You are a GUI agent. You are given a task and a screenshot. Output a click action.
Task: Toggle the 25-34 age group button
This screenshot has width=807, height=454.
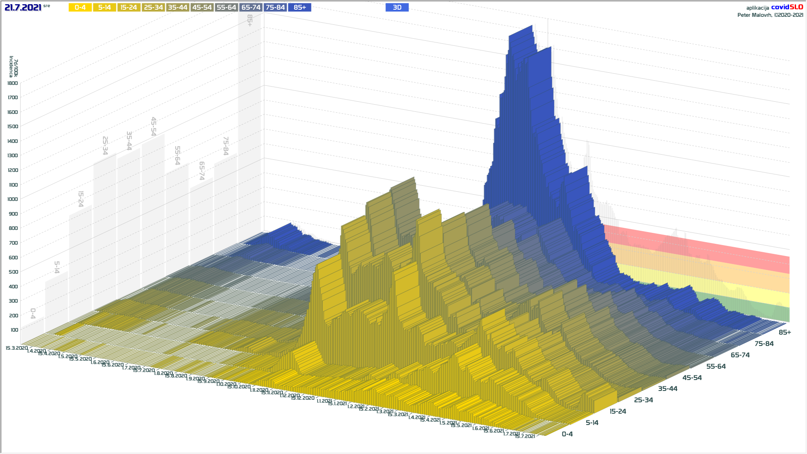153,8
